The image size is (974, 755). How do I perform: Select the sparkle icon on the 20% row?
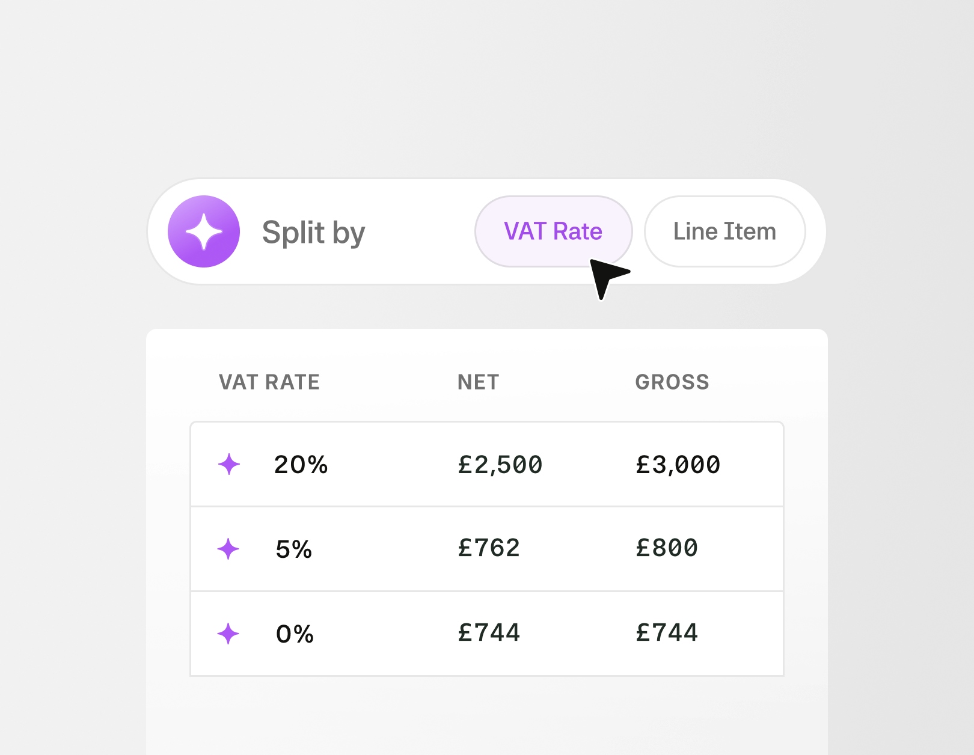(x=229, y=463)
